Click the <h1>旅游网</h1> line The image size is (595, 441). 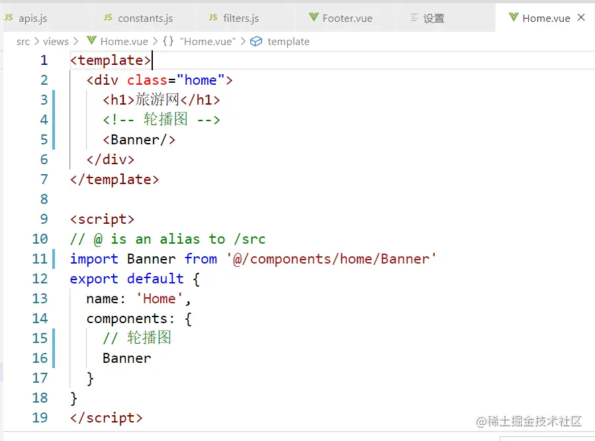161,100
